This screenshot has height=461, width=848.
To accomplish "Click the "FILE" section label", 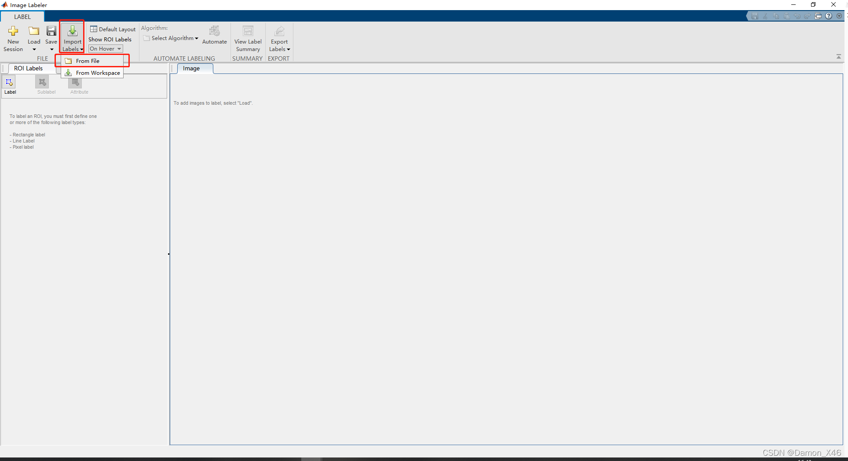I will pos(42,59).
